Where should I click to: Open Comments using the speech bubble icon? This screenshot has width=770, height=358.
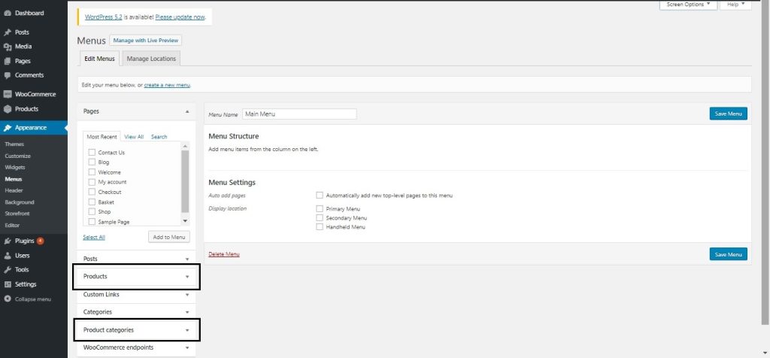click(x=8, y=75)
